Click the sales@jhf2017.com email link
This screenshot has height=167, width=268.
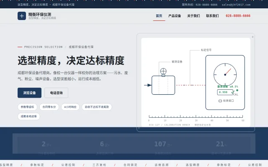pos(236,5)
